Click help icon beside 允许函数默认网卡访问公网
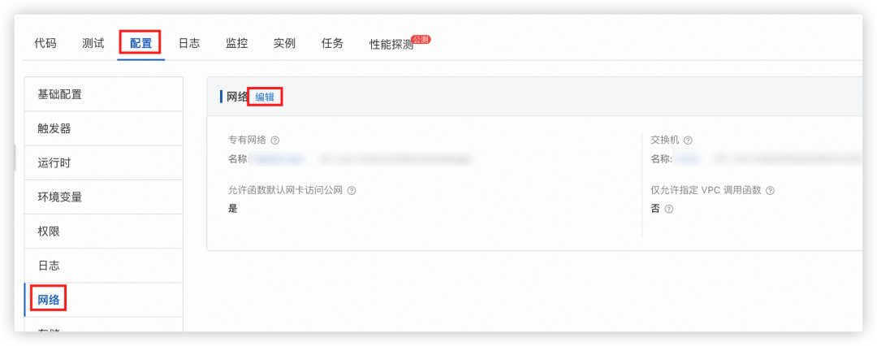 pos(352,190)
